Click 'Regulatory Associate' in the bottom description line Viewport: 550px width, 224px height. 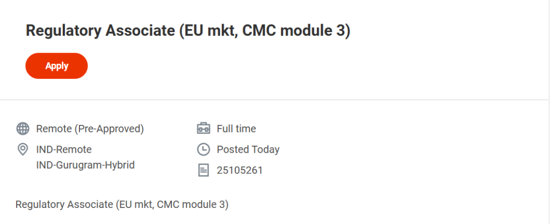pyautogui.click(x=63, y=205)
